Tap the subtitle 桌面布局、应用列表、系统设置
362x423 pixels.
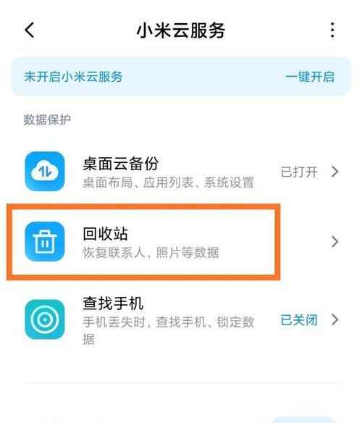(x=168, y=183)
